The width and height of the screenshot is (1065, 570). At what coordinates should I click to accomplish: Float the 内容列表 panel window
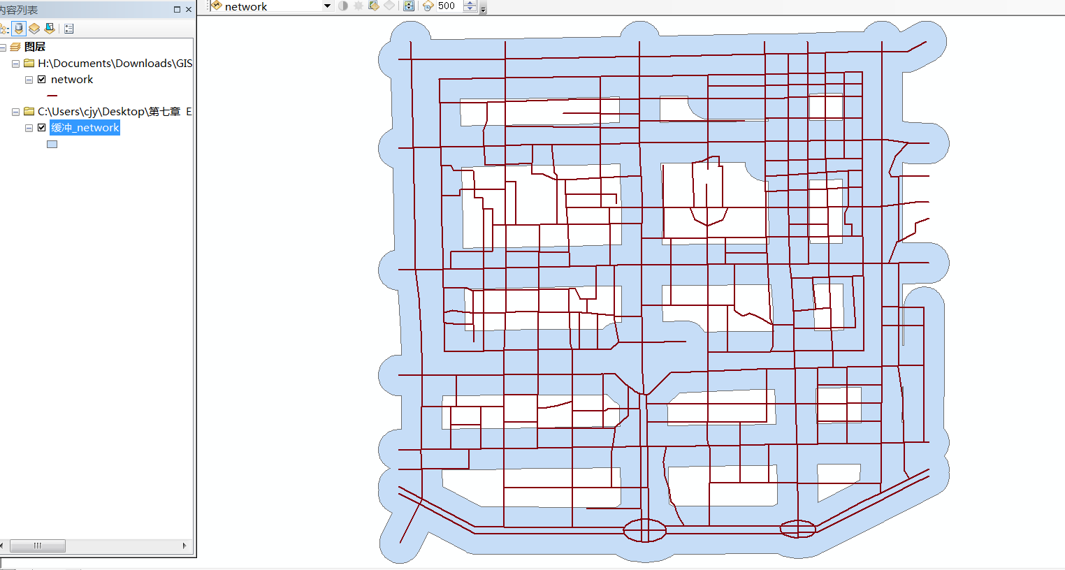click(x=177, y=10)
